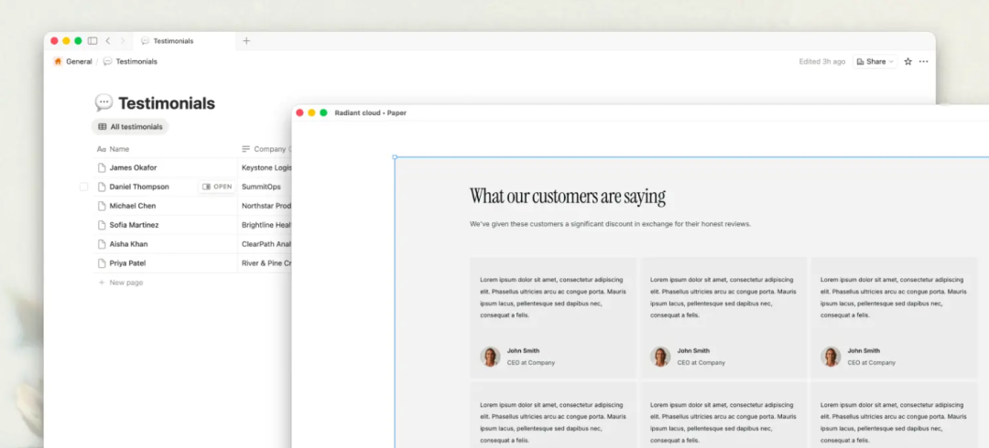Open the Sofia Martinez entry

(134, 225)
